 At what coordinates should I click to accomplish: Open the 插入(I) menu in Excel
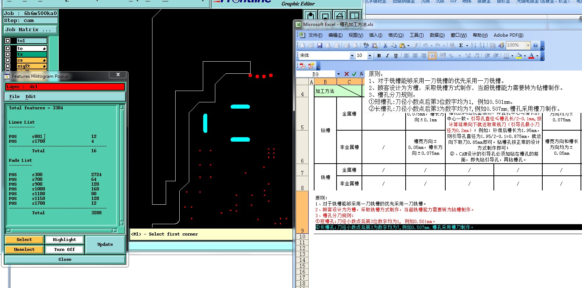pos(376,35)
